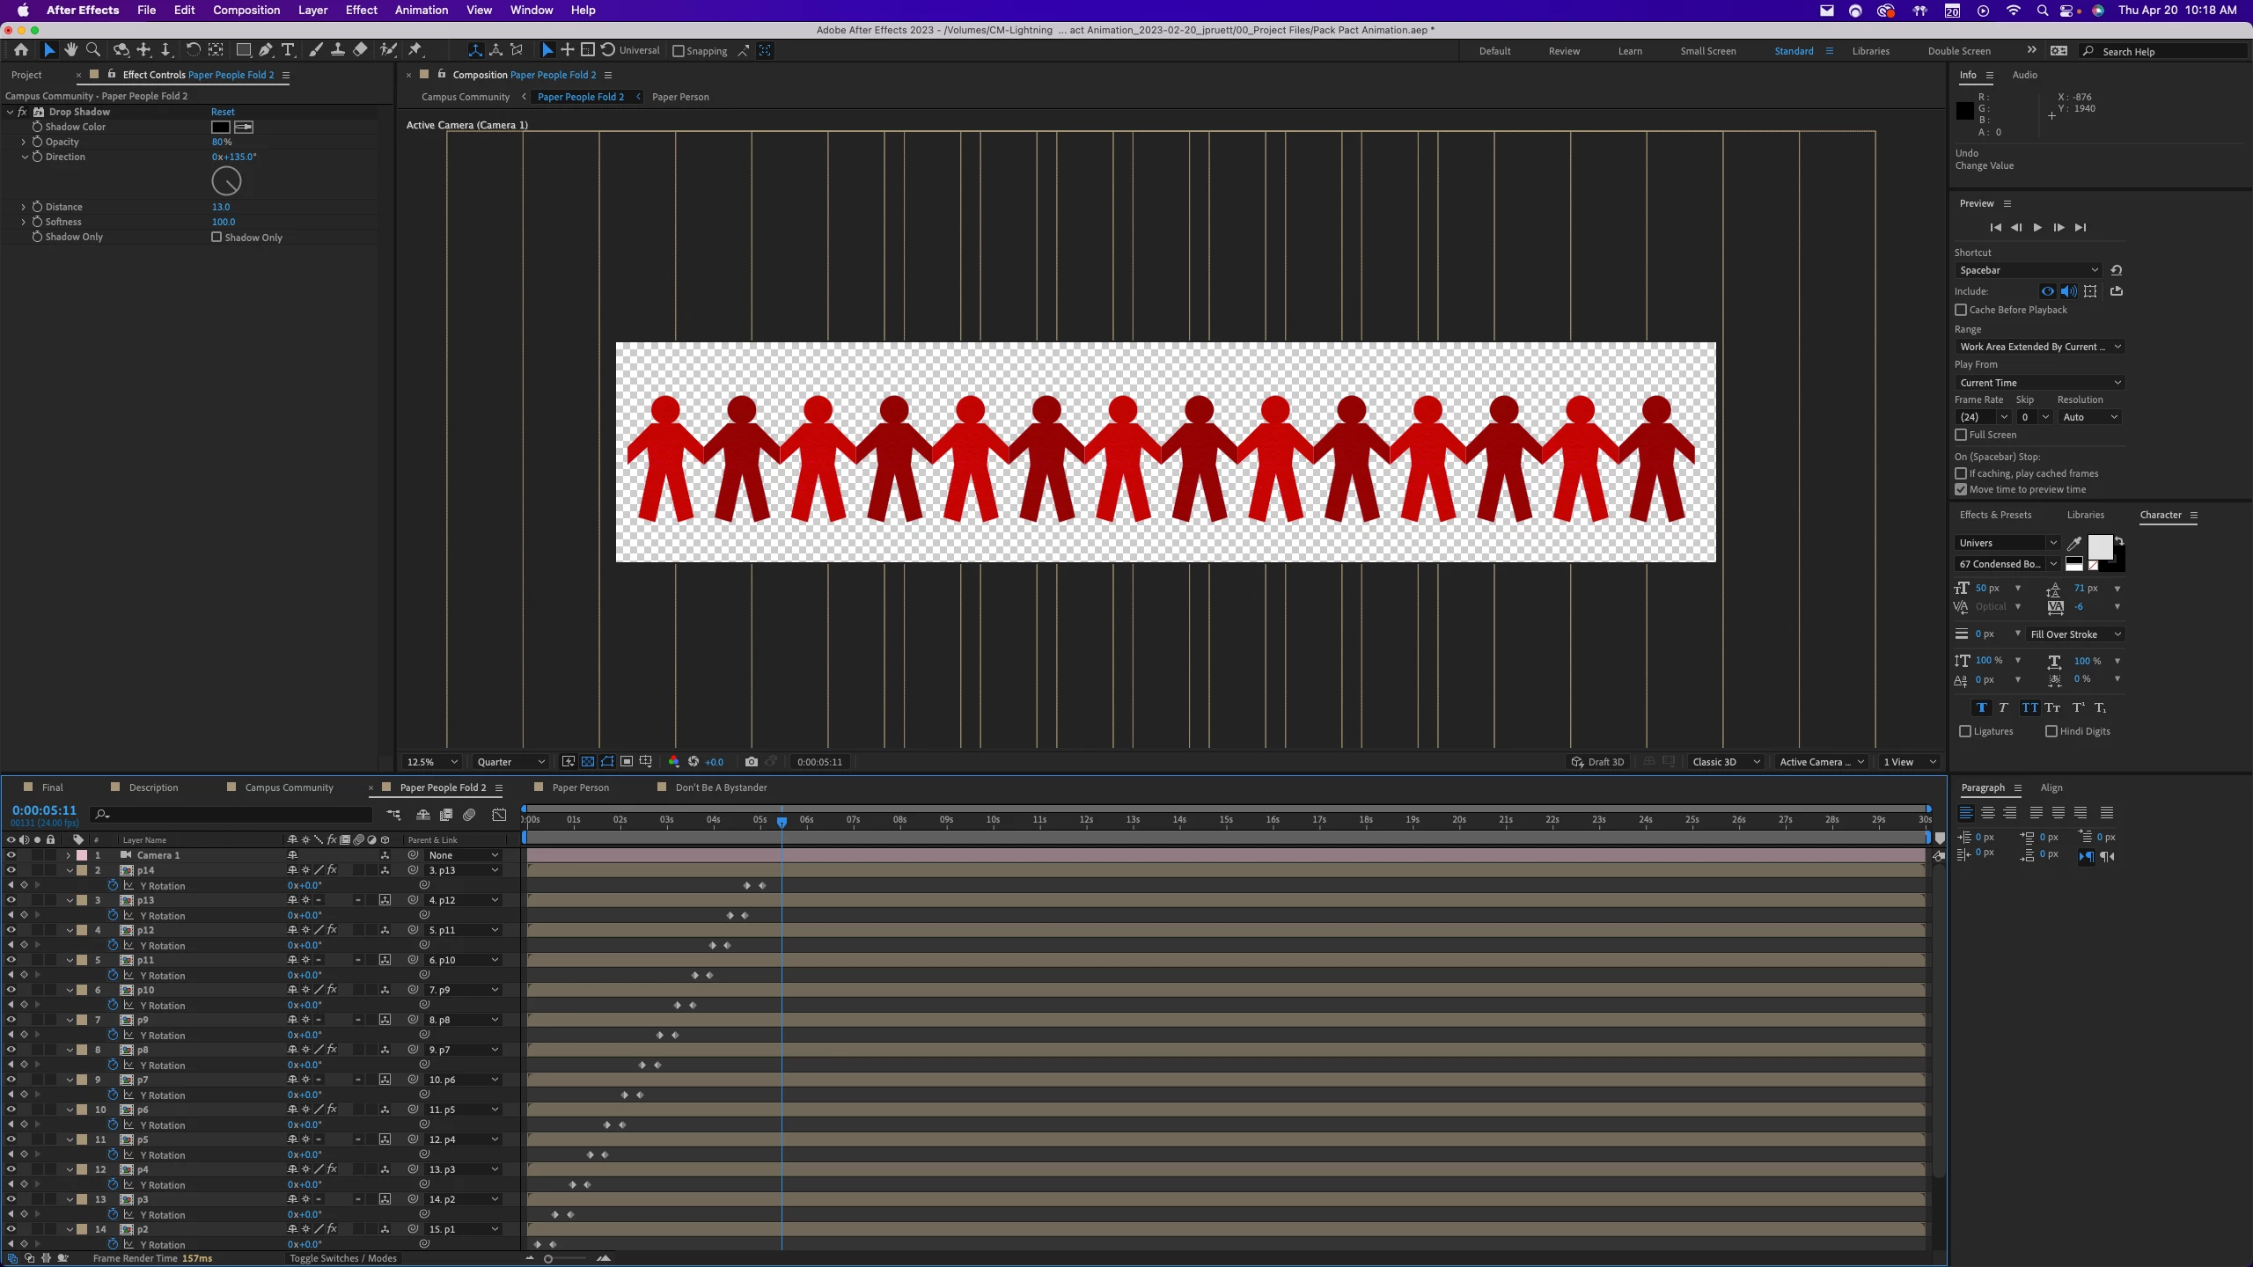Click the black Shadow Color swatch

(220, 127)
